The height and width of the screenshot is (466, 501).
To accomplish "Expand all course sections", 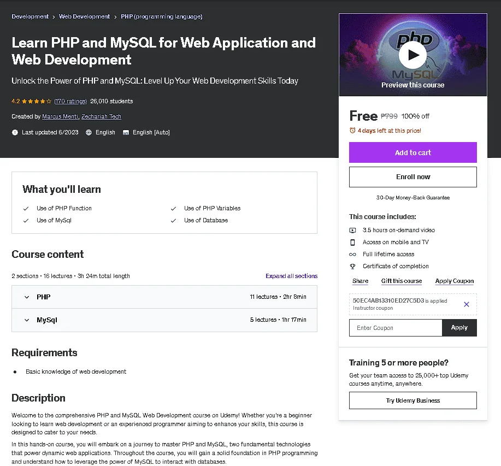I will coord(291,276).
